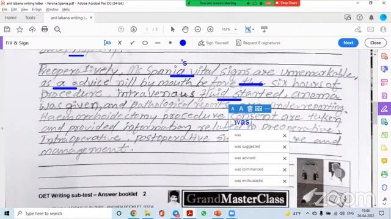The image size is (391, 219).
Task: Click the Windows Start button
Action: point(7,214)
